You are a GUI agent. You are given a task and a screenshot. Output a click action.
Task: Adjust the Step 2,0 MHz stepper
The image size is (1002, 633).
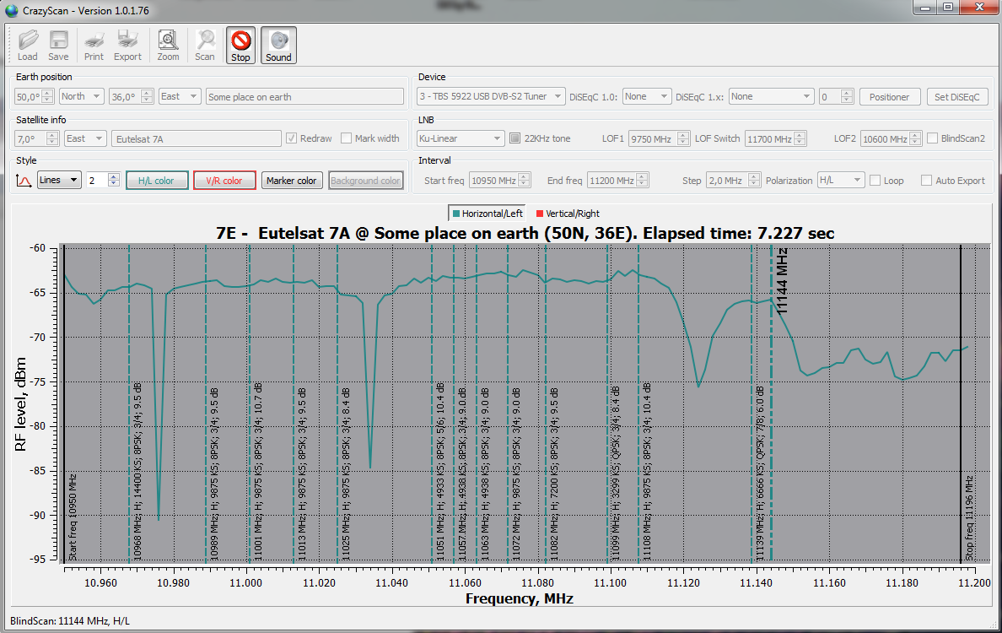point(754,181)
